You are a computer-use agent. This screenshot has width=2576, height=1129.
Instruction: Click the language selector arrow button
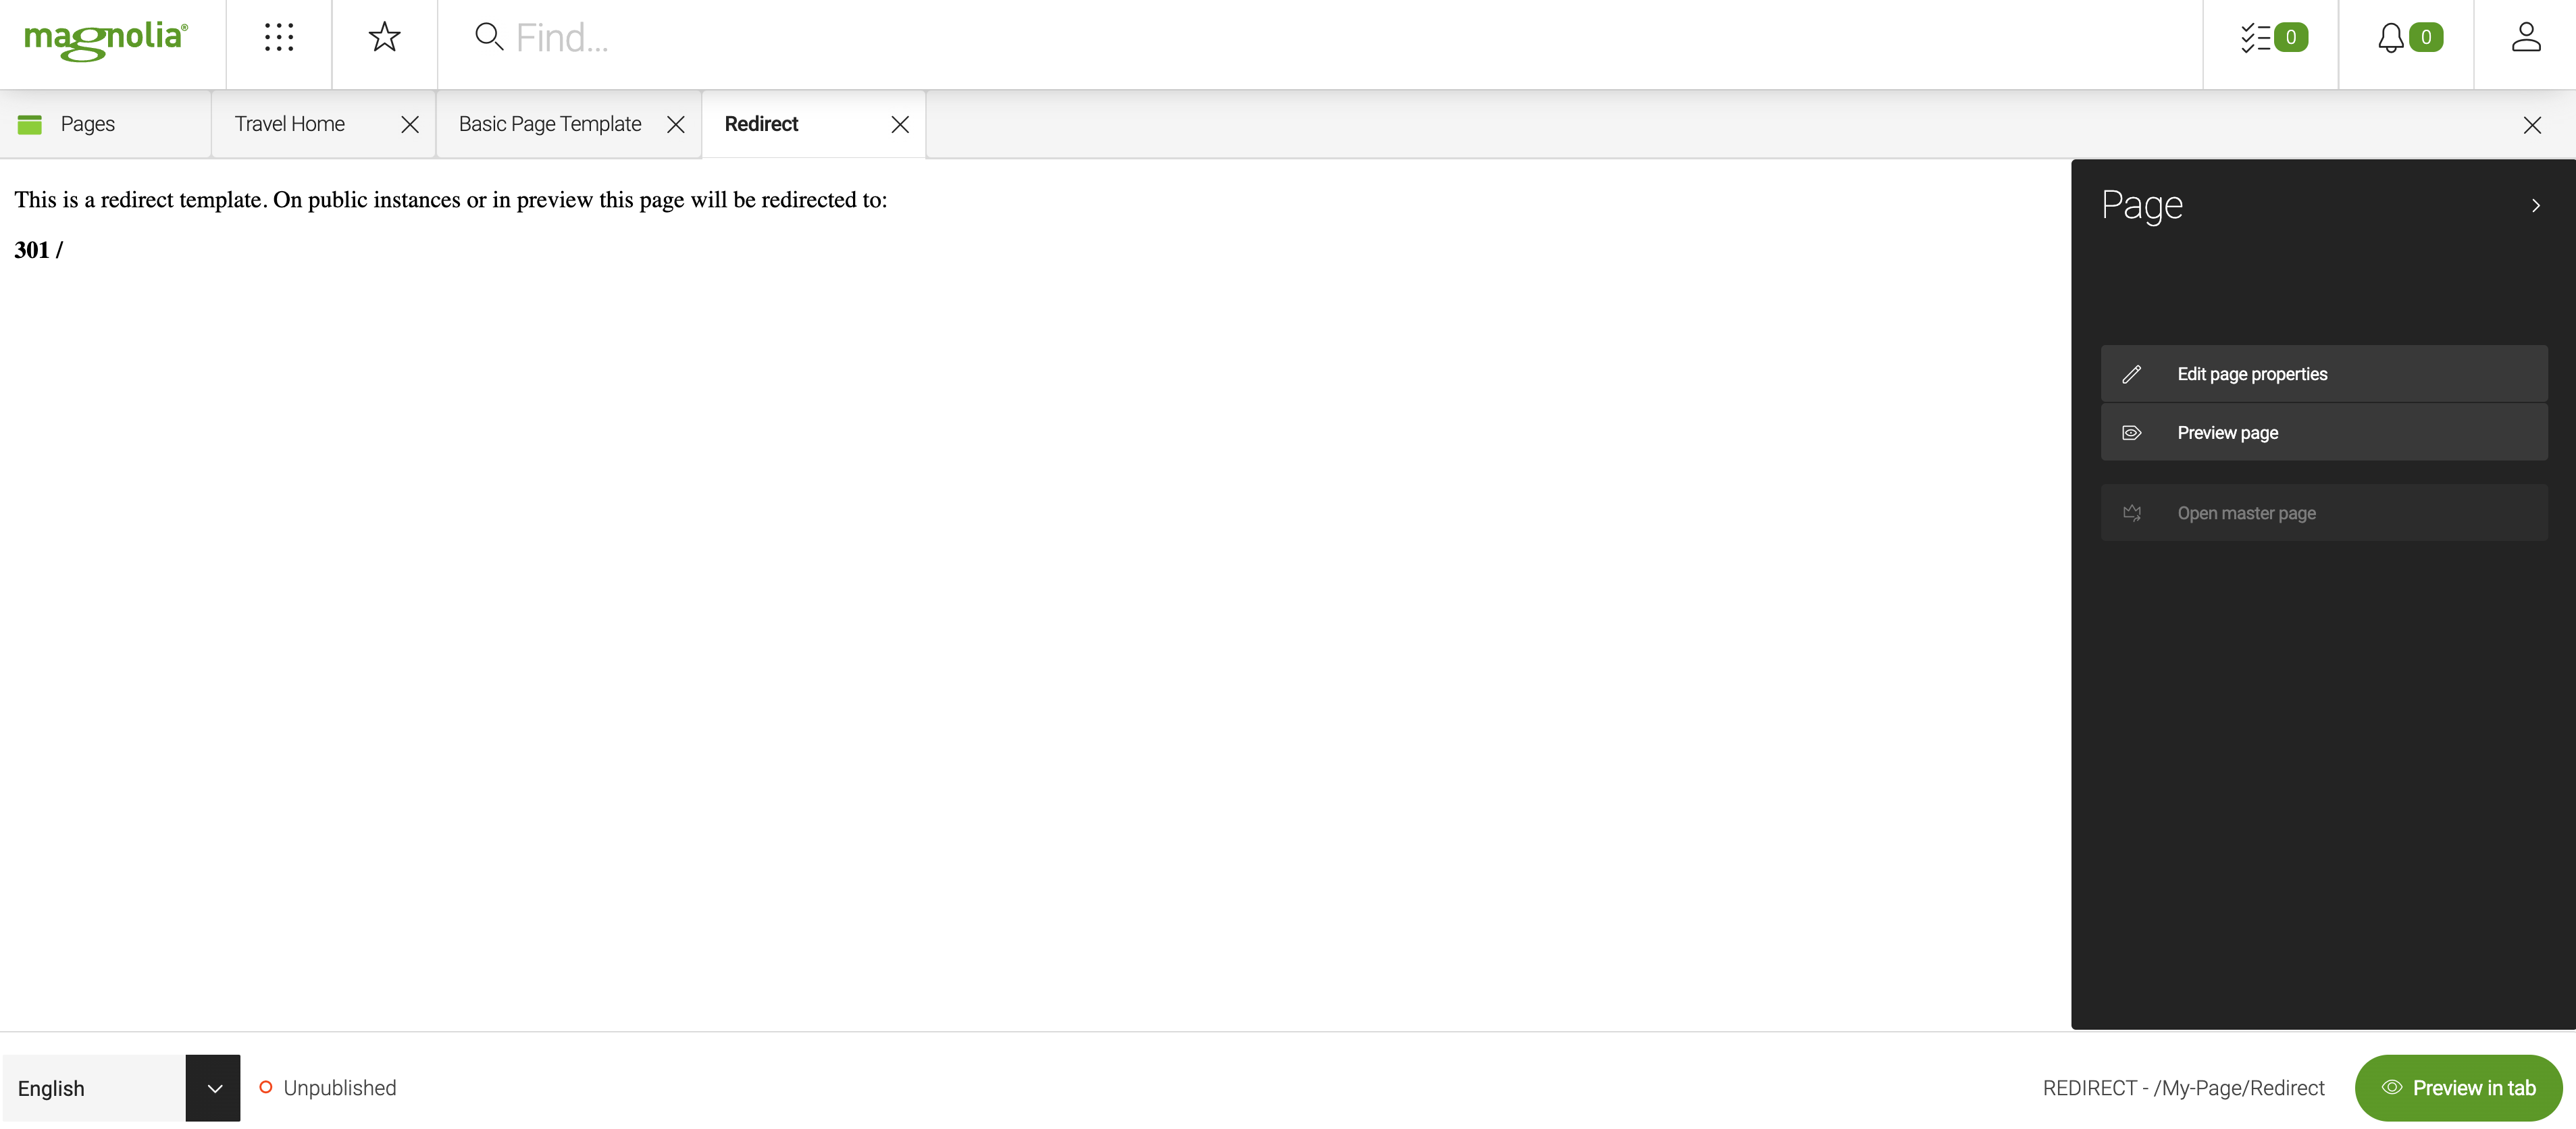click(212, 1086)
